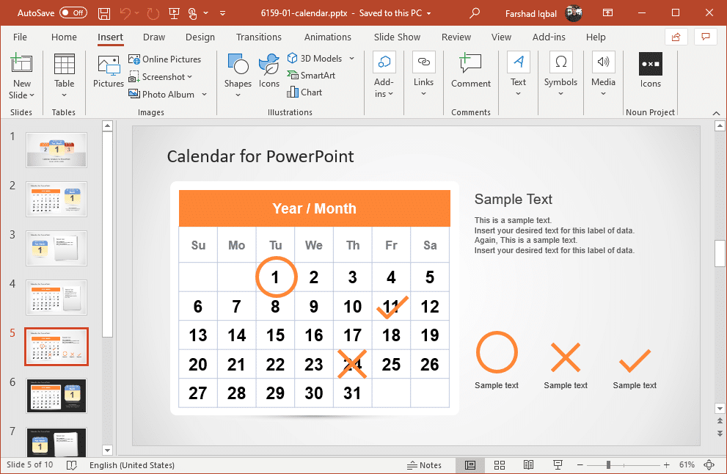Expand the 3D Models dropdown arrow

point(351,59)
